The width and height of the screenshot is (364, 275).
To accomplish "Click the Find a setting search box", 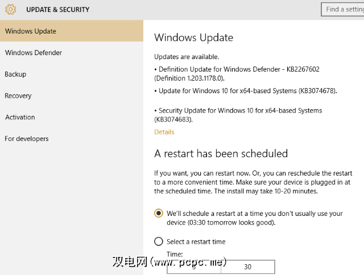I will pos(343,9).
